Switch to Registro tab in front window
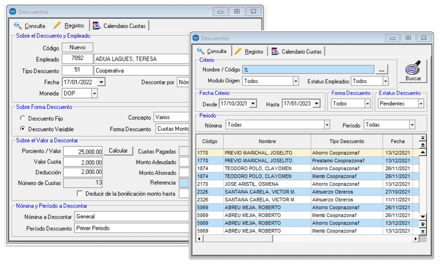Screen dimensions: 440x264 coord(249,51)
